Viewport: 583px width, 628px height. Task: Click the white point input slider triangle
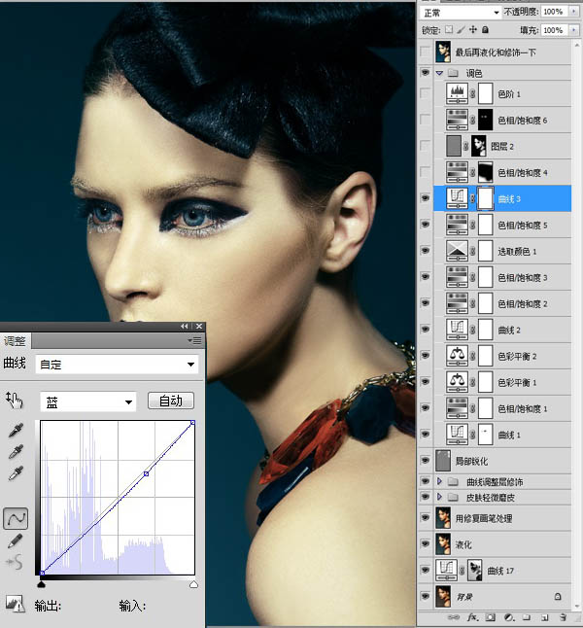(x=193, y=585)
